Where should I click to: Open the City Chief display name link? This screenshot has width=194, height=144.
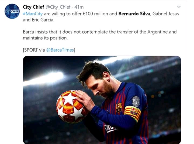(34, 7)
